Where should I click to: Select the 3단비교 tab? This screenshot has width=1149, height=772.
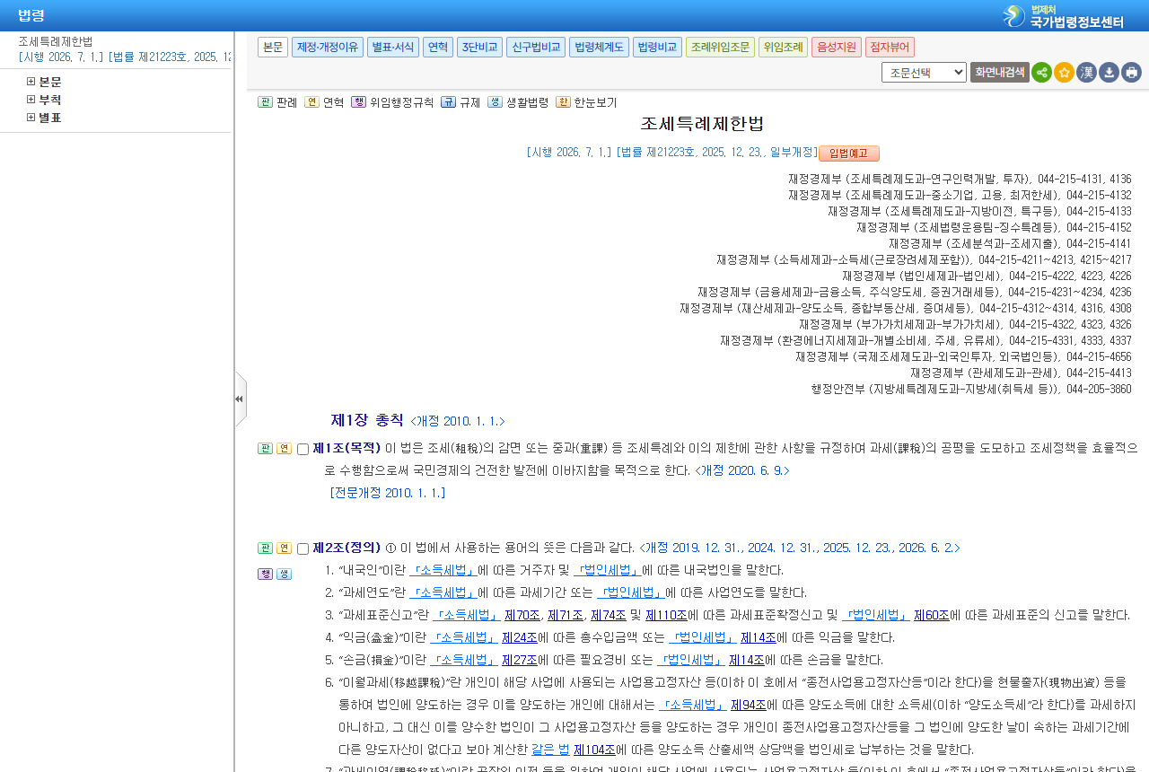coord(479,48)
